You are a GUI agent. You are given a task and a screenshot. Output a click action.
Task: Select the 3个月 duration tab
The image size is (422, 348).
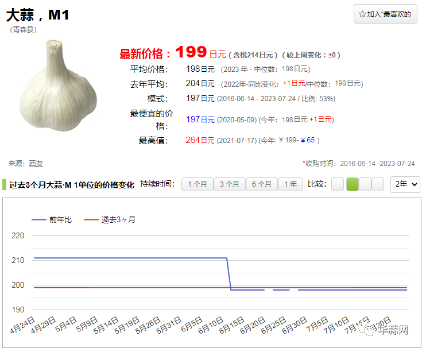pos(229,184)
